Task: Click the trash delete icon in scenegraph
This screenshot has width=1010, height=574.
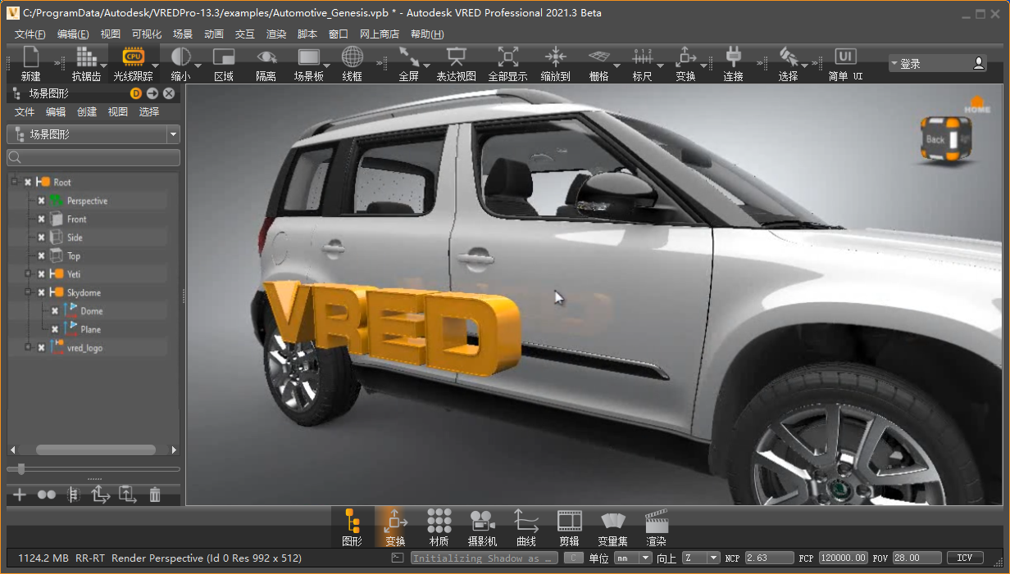Action: [x=155, y=495]
